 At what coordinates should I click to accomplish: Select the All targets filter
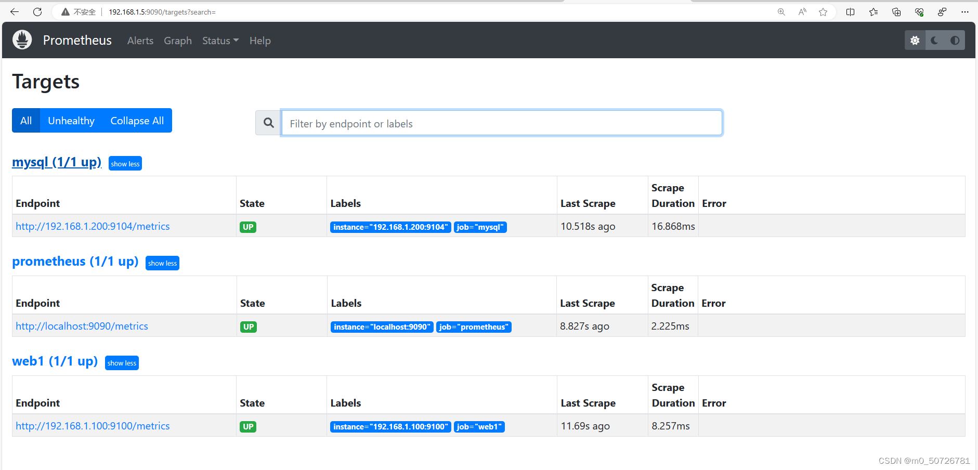[x=26, y=121]
